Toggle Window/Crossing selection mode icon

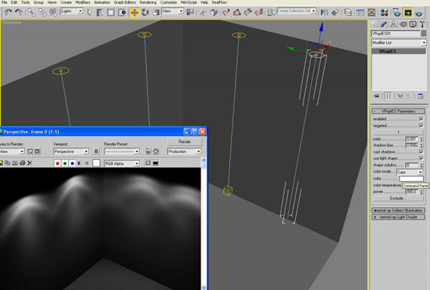pos(122,12)
